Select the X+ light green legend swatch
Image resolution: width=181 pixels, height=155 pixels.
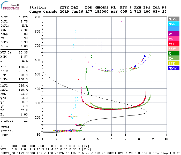tap(174, 58)
